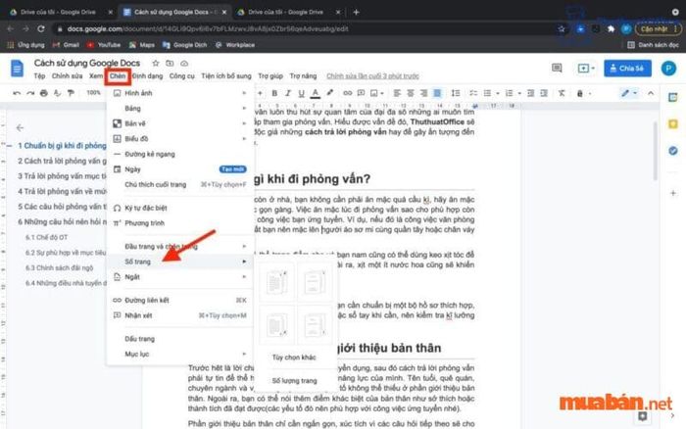Click the browser address bar
Screen dimensions: 686x429
306,28
